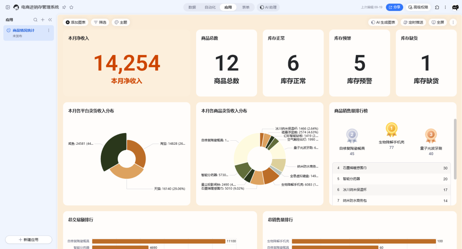Click the 全屏 fullscreen button
462x249 pixels.
point(438,23)
